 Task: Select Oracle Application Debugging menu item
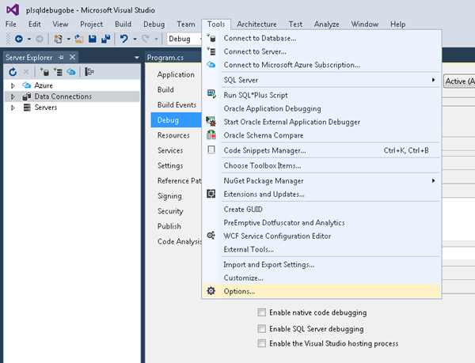click(272, 108)
